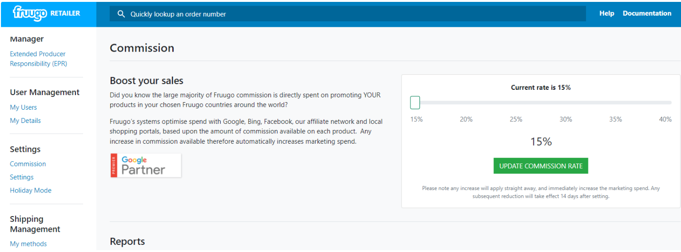Viewport: 681px width, 252px height.
Task: Click the Google Partner badge
Action: click(x=146, y=165)
